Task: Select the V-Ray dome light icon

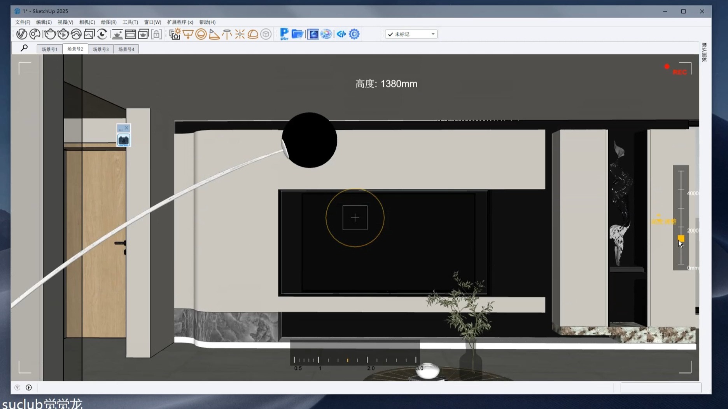Action: [x=253, y=34]
